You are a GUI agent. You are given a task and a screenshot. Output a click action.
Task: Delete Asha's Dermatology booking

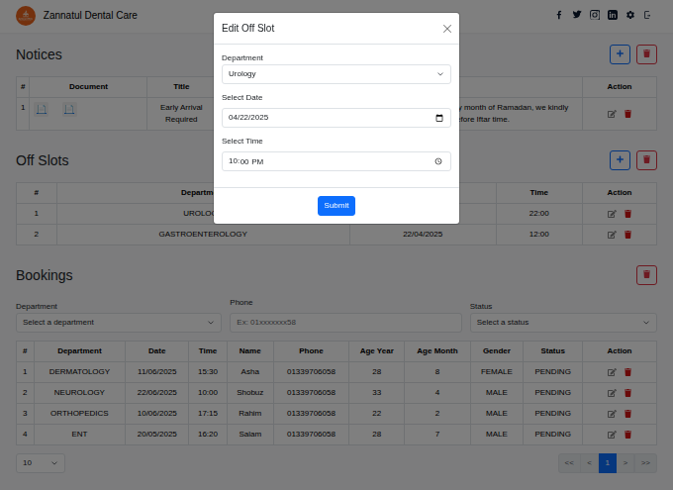coord(627,372)
